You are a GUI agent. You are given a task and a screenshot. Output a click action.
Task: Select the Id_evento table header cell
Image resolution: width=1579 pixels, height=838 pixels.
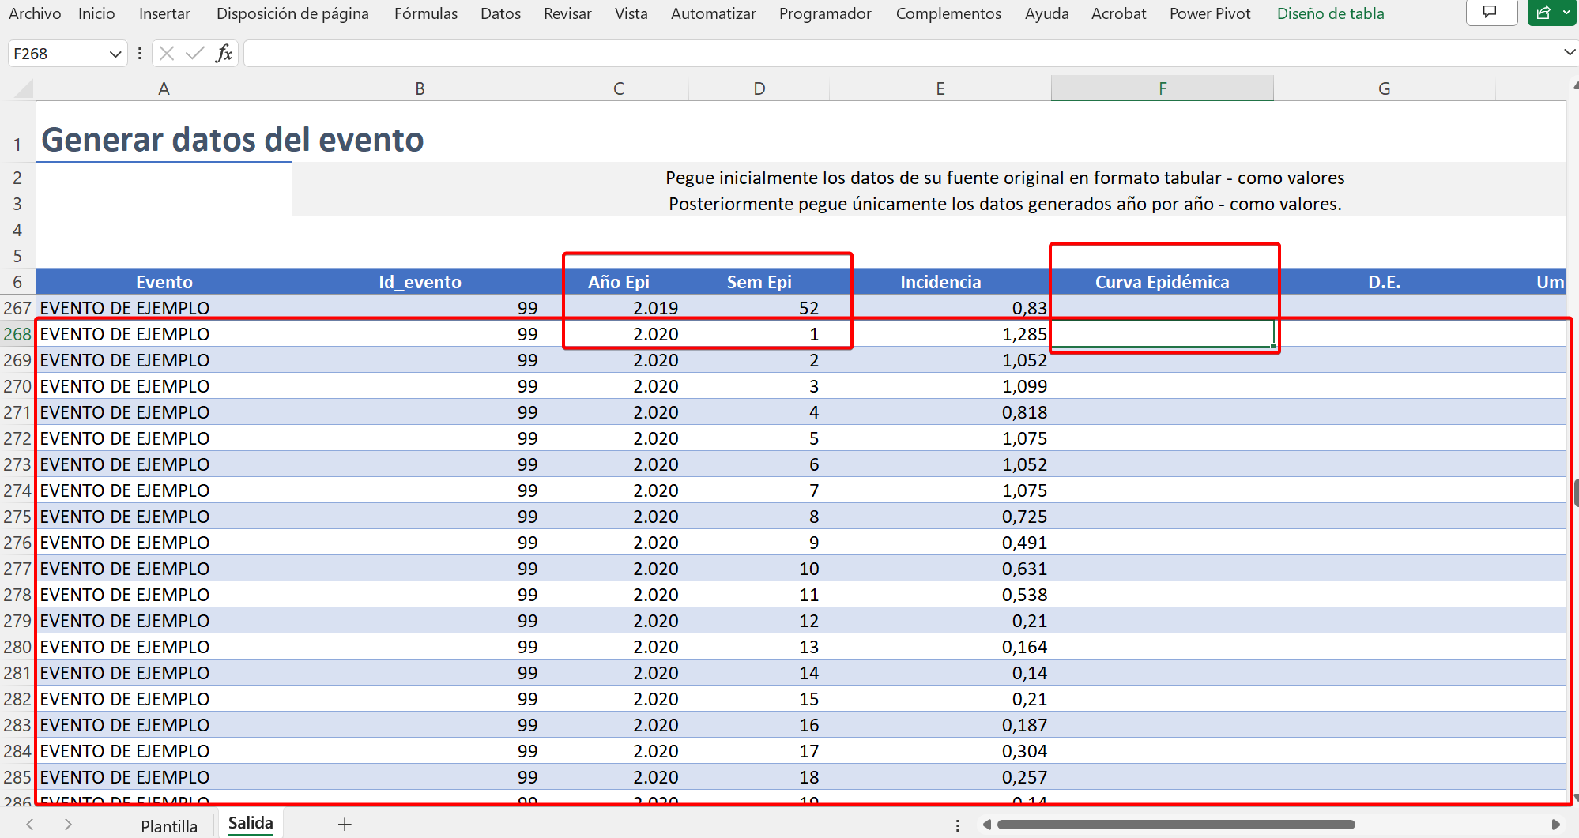point(420,282)
